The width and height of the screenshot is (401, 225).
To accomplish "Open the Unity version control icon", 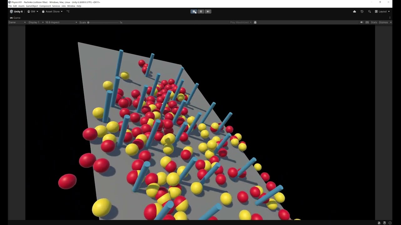I will pyautogui.click(x=68, y=12).
